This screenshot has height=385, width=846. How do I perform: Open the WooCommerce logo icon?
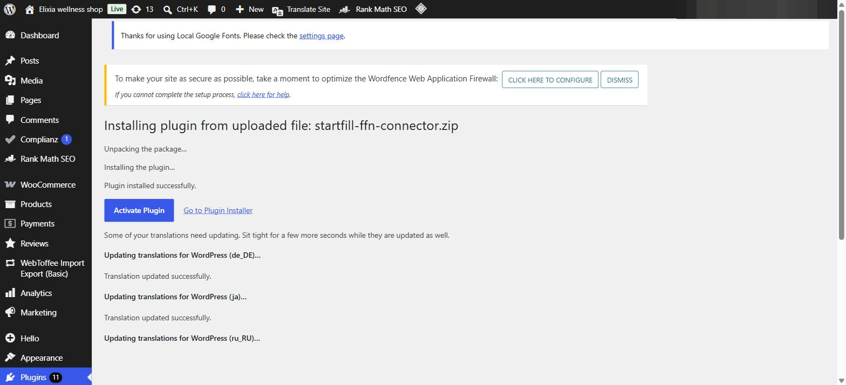[x=10, y=184]
